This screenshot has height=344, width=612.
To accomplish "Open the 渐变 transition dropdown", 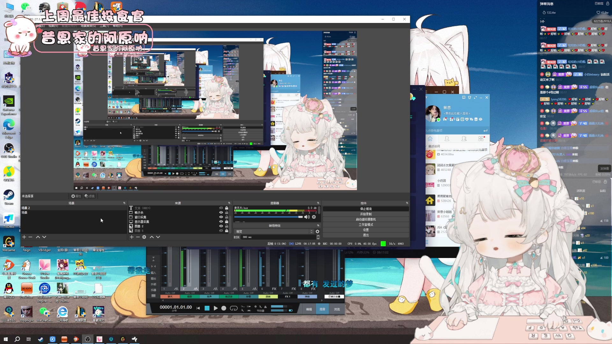I will [x=274, y=232].
